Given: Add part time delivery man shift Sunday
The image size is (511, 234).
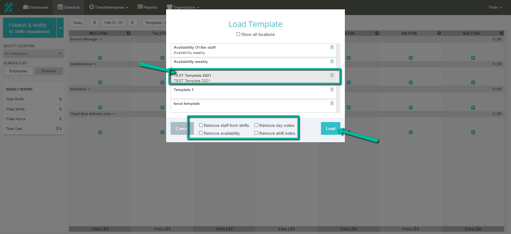Looking at the screenshot, I should pos(473,132).
